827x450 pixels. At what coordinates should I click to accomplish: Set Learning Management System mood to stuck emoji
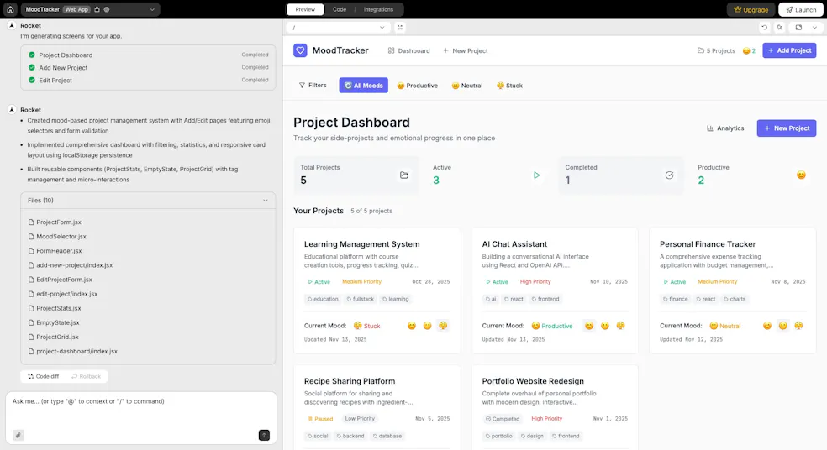[x=443, y=326]
